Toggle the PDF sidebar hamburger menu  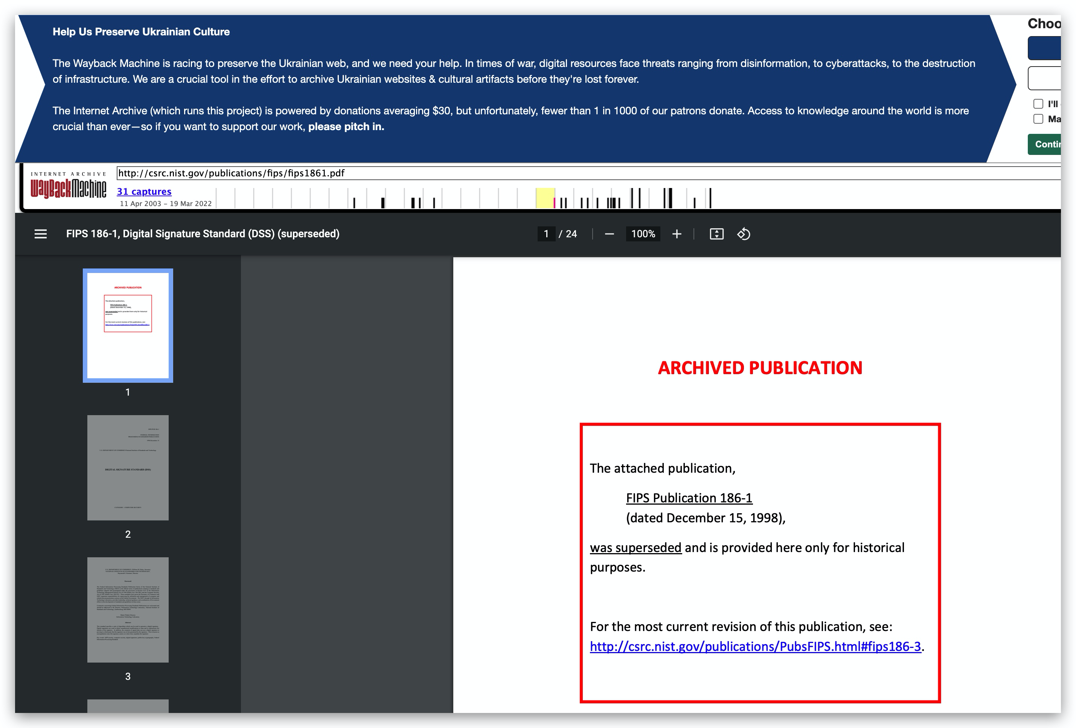[41, 234]
